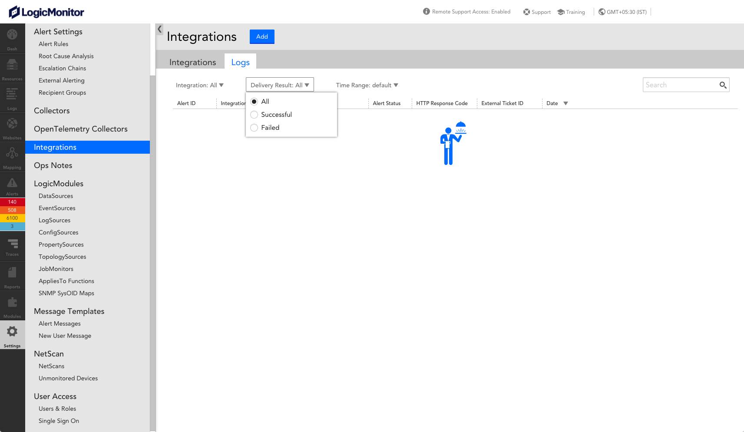
Task: Open External Alerting settings
Action: (x=62, y=80)
